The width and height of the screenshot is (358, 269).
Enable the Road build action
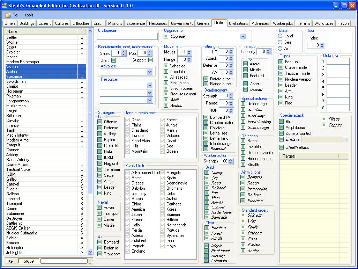(207, 183)
